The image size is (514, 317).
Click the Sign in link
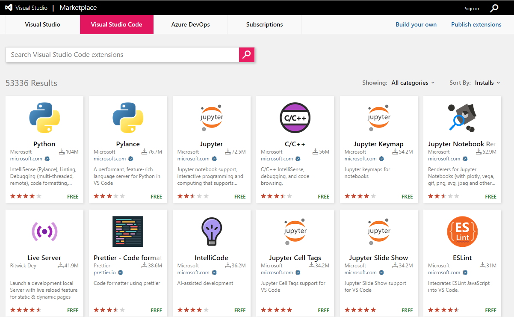[x=472, y=9]
